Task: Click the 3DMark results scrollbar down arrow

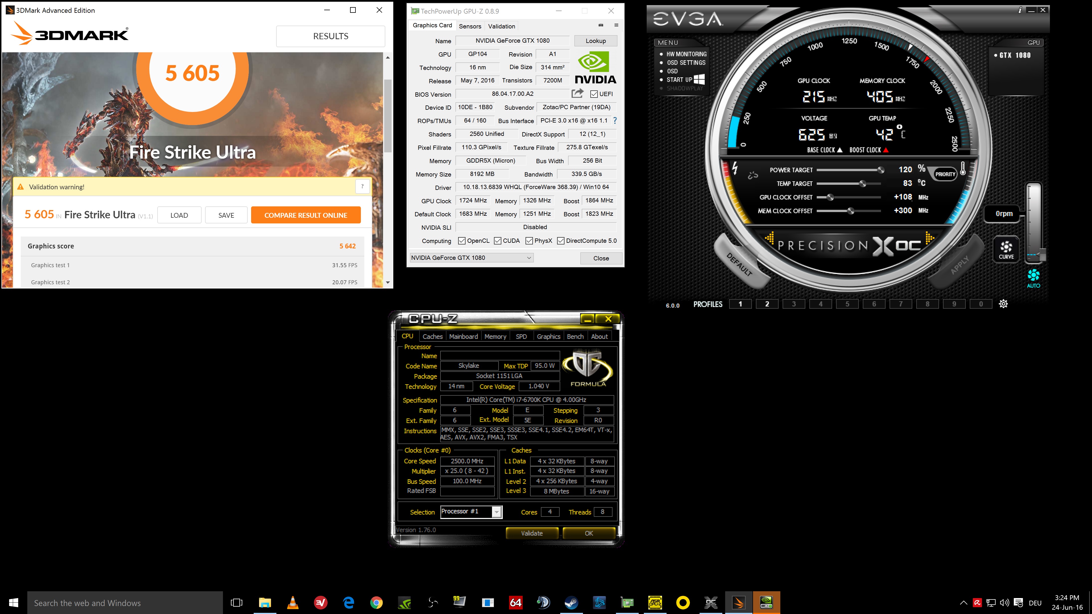Action: [x=387, y=282]
